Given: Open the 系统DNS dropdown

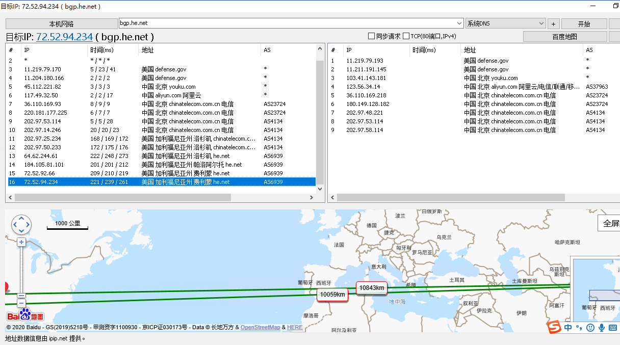Looking at the screenshot, I should pyautogui.click(x=541, y=23).
